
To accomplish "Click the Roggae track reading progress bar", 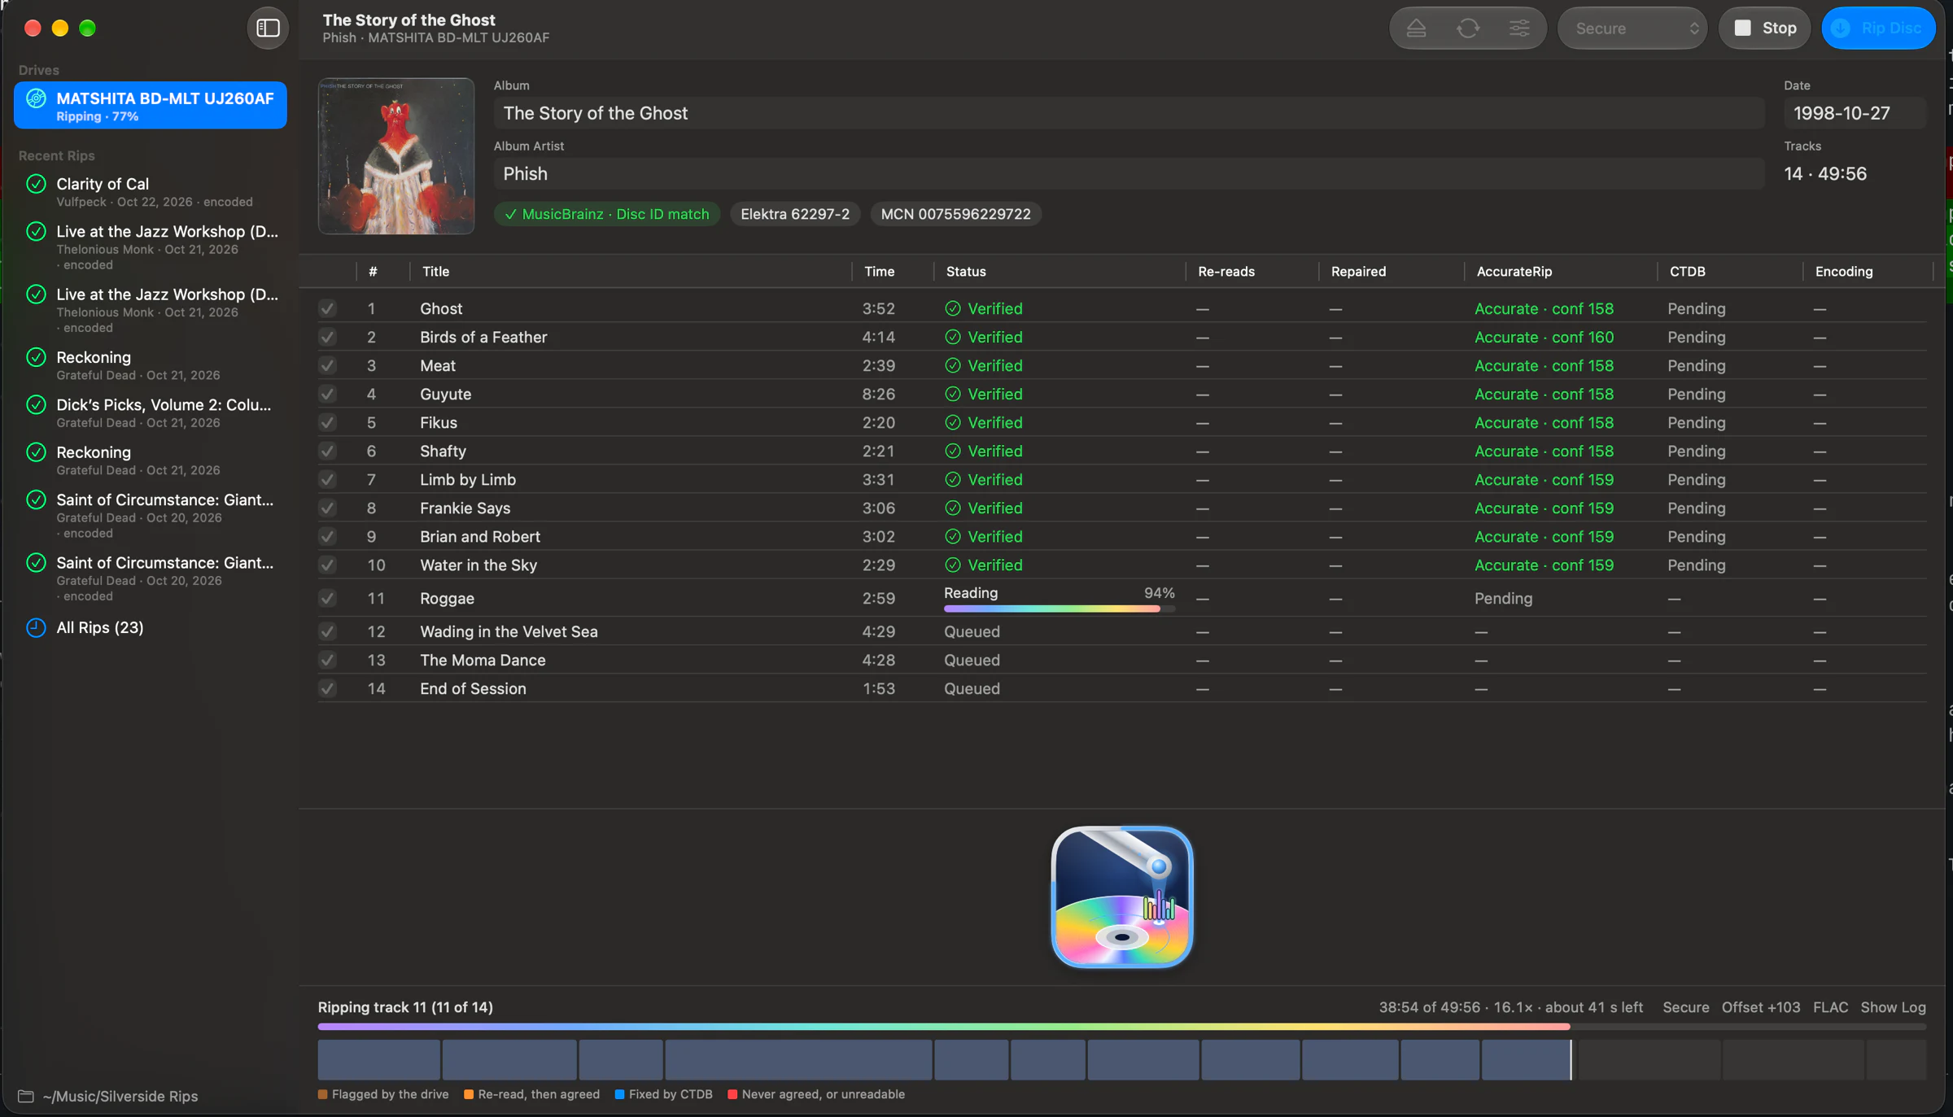I will (1059, 609).
